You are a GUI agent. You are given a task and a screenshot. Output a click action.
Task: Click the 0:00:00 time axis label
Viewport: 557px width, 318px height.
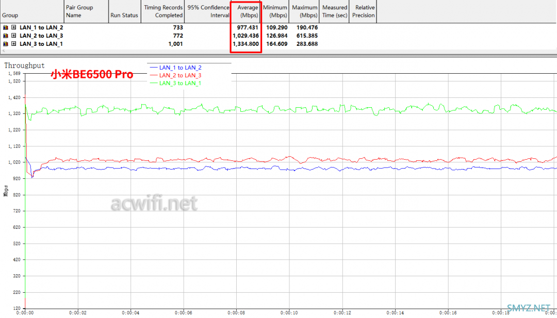click(25, 313)
